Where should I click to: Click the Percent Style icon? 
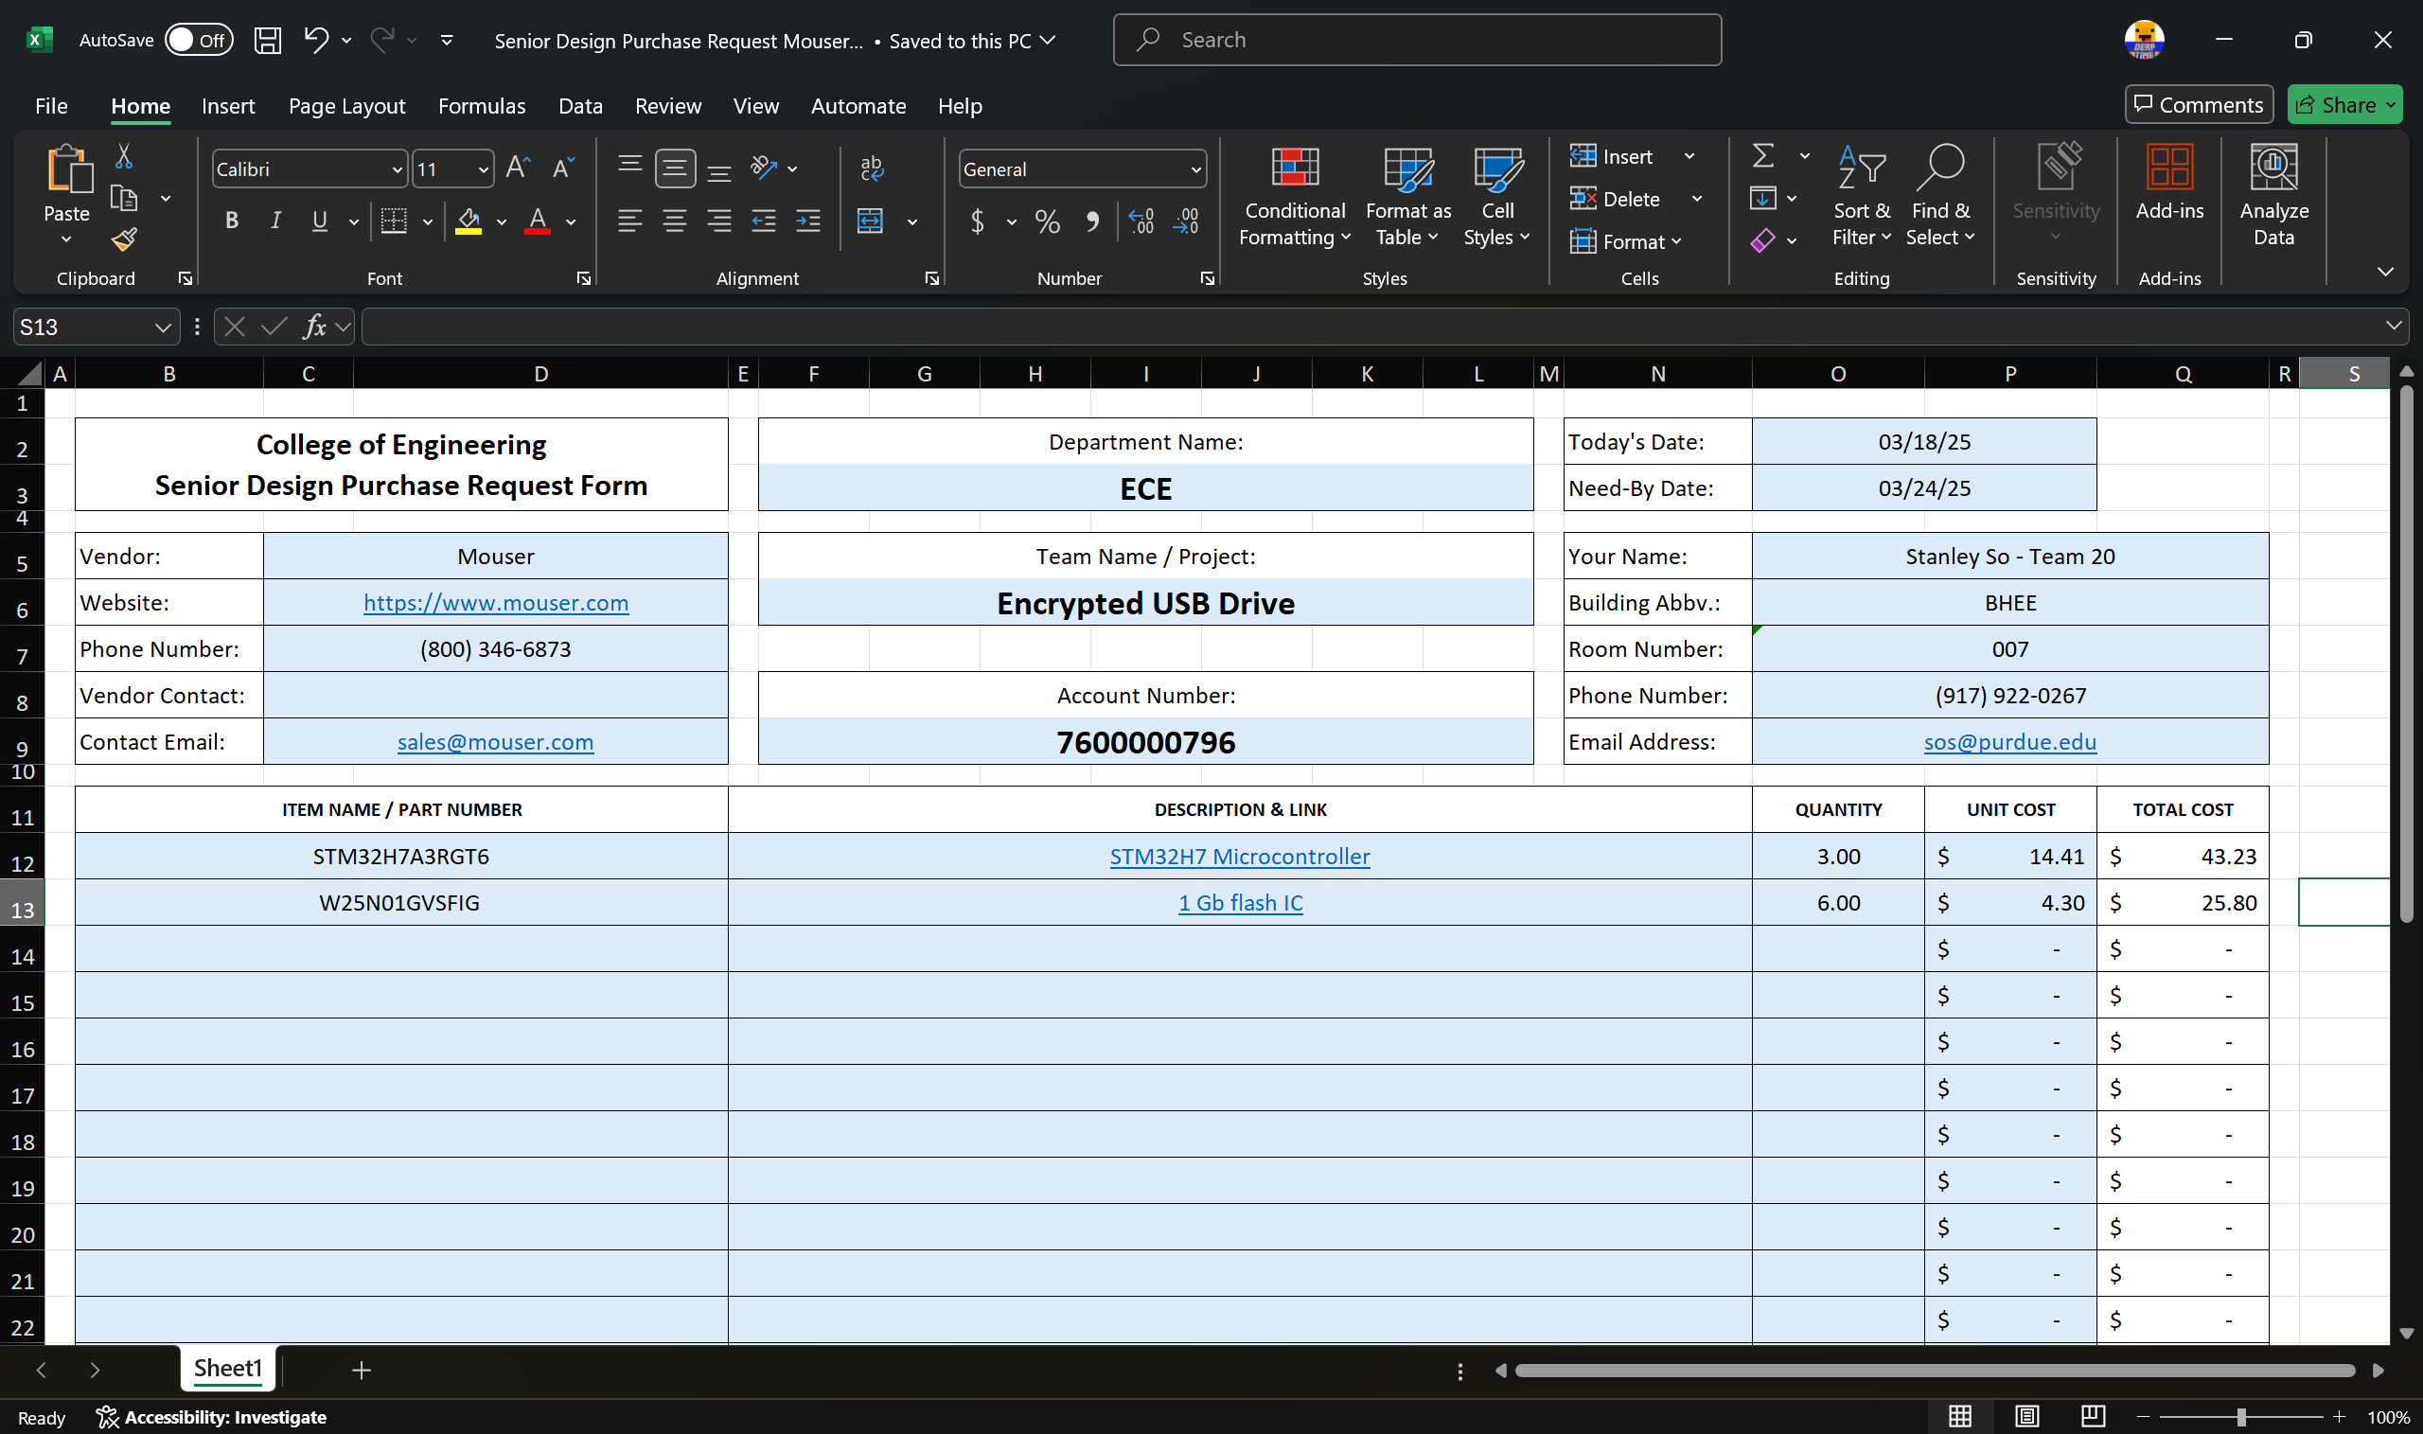1047,222
